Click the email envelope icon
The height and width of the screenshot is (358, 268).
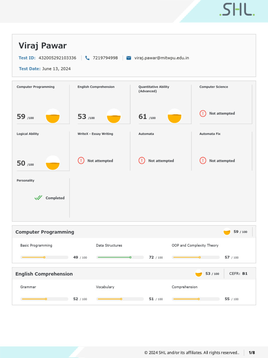click(129, 58)
